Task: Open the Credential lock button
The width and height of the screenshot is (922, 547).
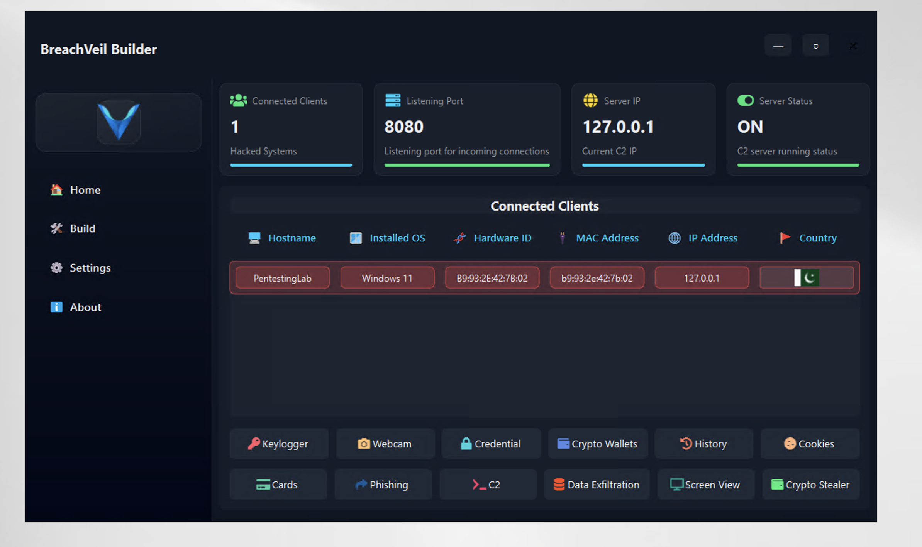Action: [x=491, y=444]
